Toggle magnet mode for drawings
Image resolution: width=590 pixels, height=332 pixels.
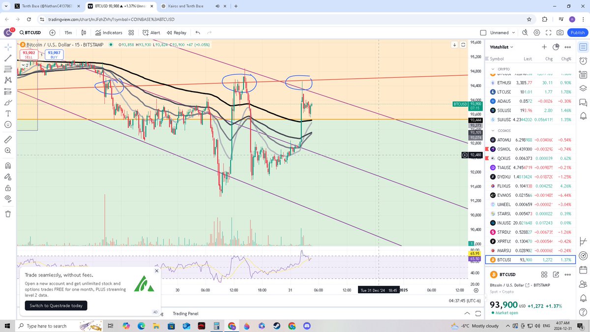coord(8,165)
